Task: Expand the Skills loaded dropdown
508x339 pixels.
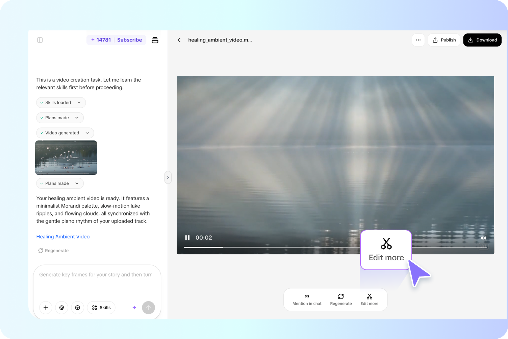Action: coord(61,103)
